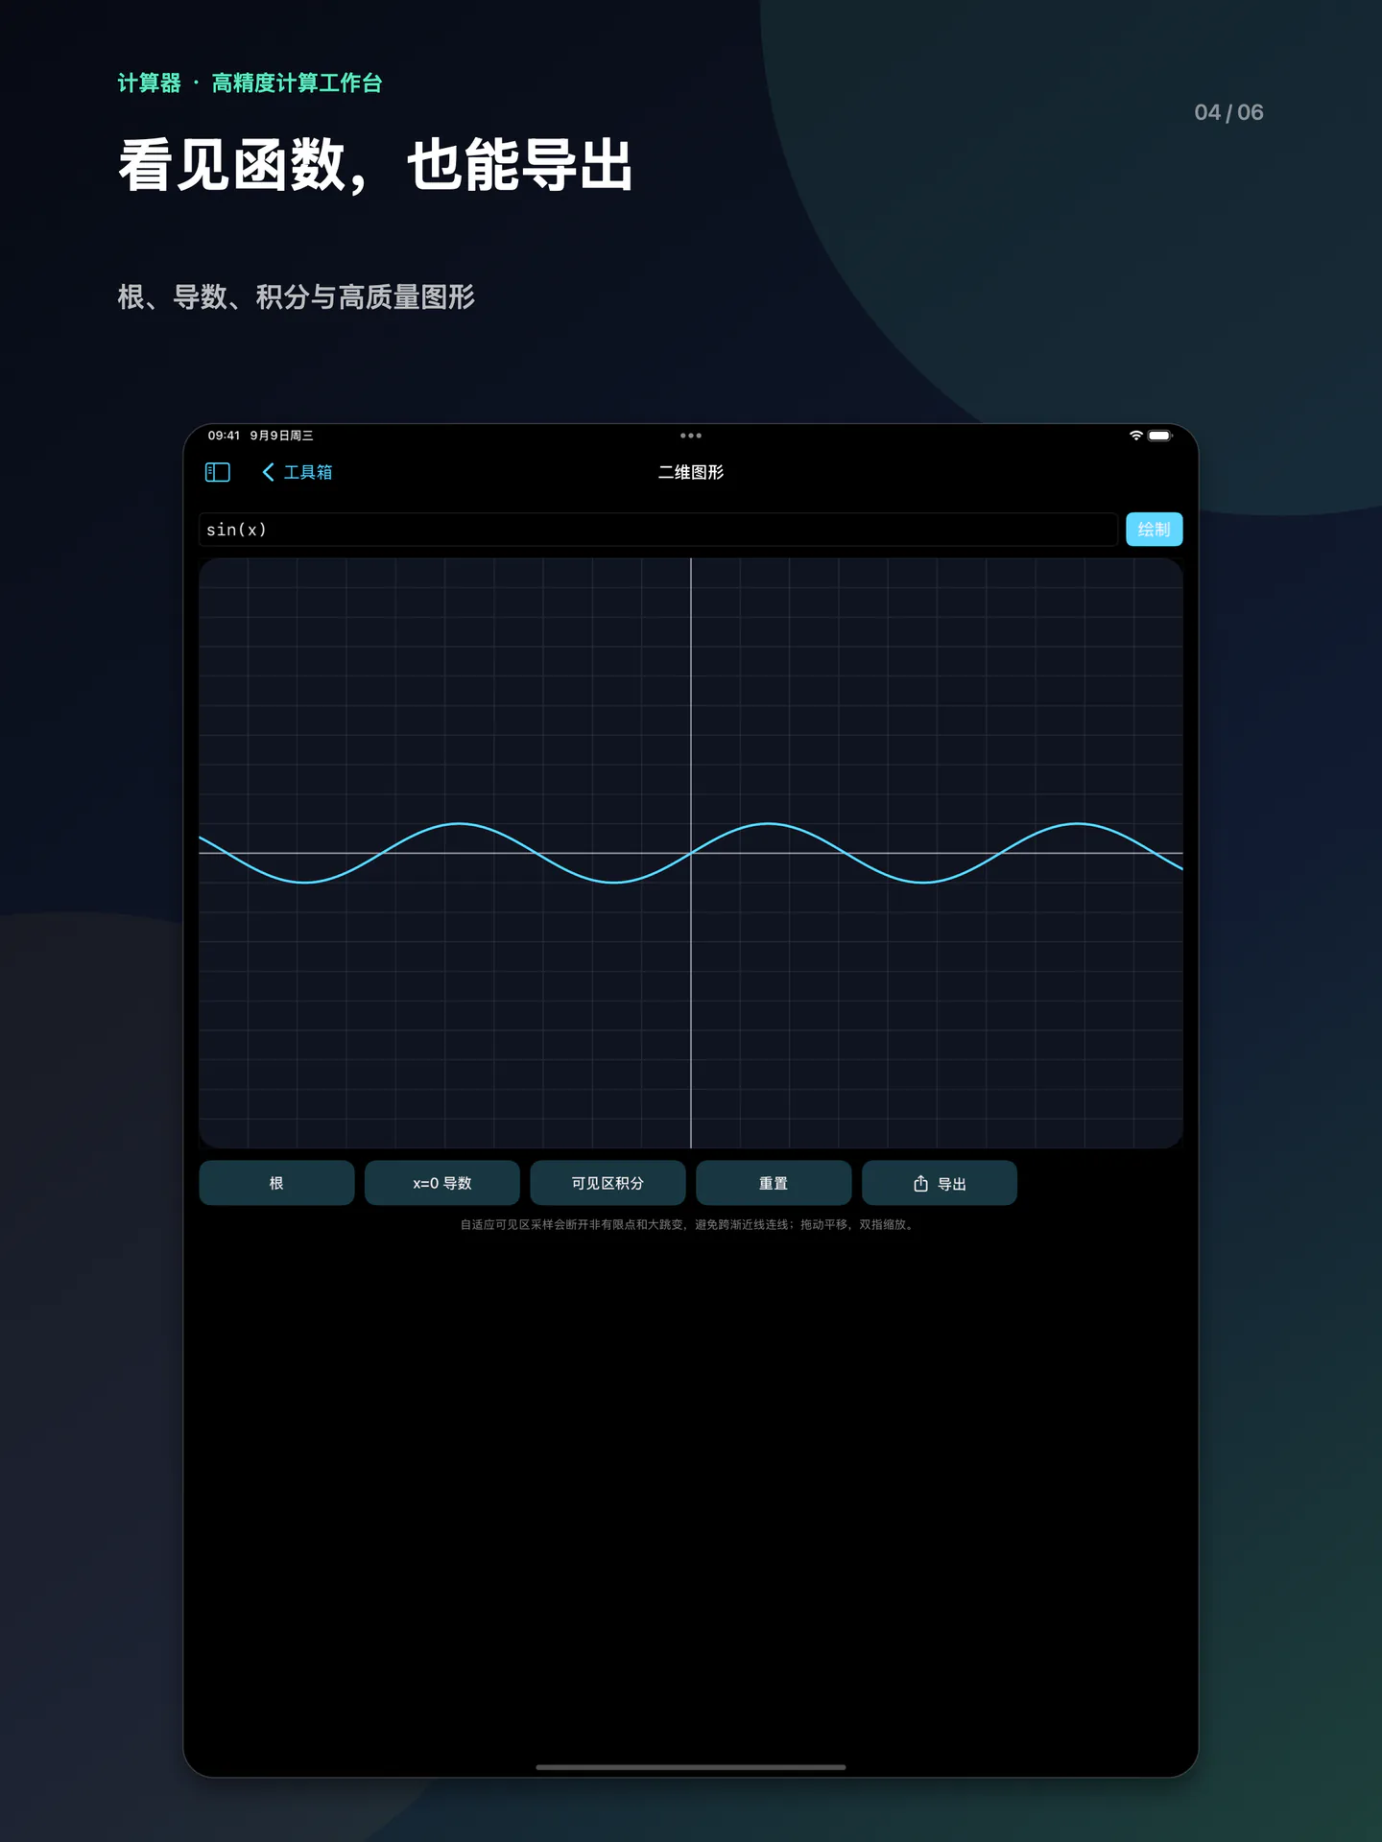Check the battery status icon
Viewport: 1382px width, 1842px height.
tap(1160, 436)
